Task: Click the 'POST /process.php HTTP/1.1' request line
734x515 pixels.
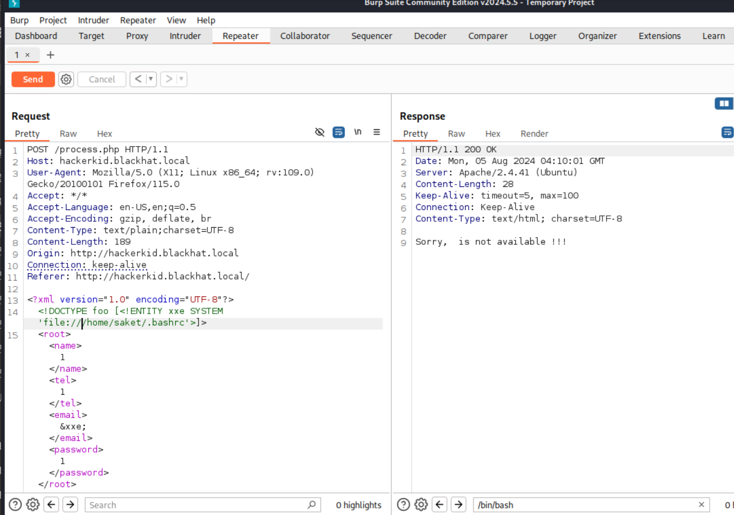Action: point(98,149)
